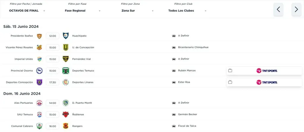Expand the Fase Regional filter dropdown

(x=83, y=11)
